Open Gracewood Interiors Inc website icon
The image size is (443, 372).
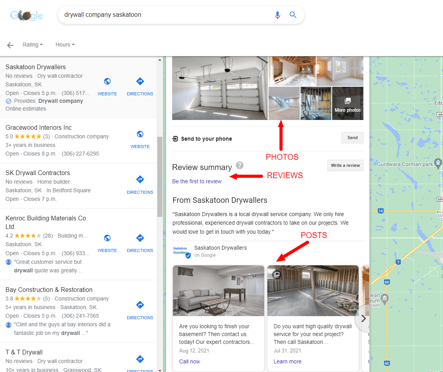(140, 134)
